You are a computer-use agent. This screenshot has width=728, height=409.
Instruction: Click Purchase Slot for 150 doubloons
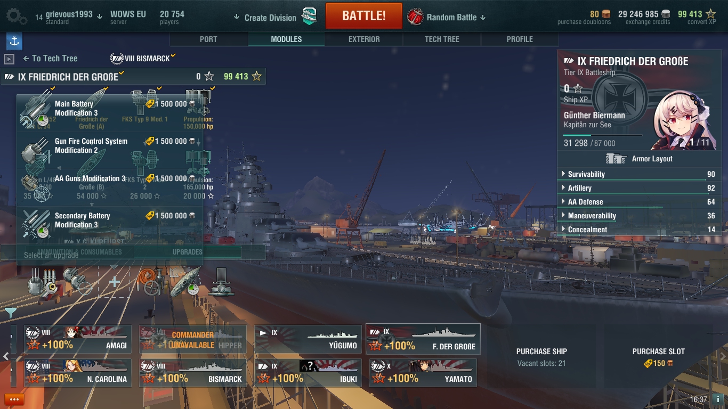[x=658, y=357]
